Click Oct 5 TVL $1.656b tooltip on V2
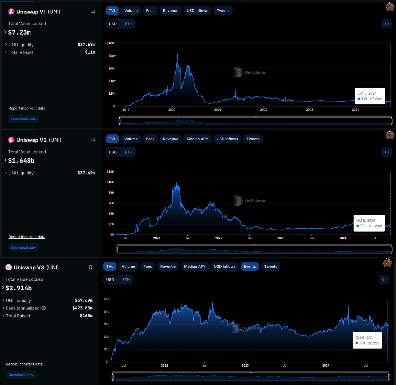The width and height of the screenshot is (396, 385). point(369,223)
